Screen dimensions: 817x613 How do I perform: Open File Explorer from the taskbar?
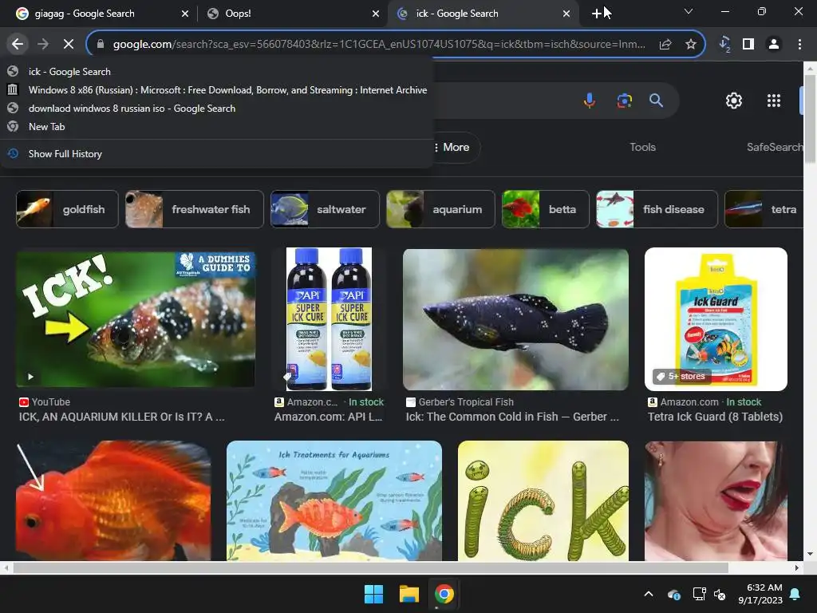point(409,594)
